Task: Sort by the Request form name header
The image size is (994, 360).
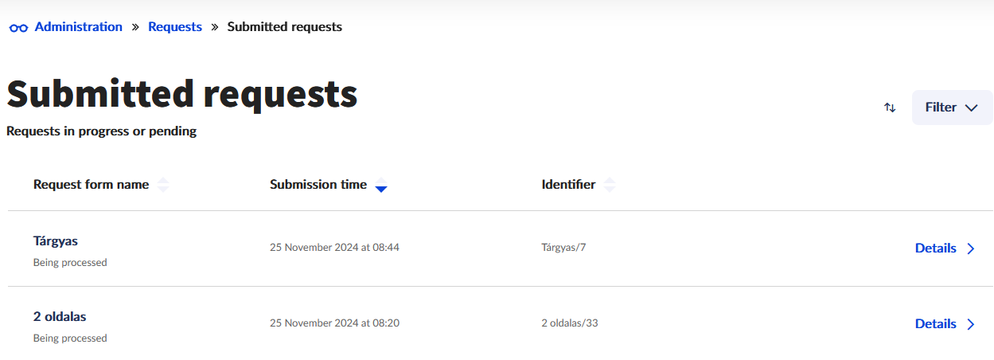Action: (x=91, y=185)
